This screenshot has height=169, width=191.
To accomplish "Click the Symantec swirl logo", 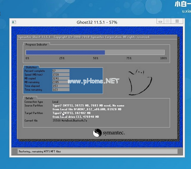I will click(x=97, y=133).
